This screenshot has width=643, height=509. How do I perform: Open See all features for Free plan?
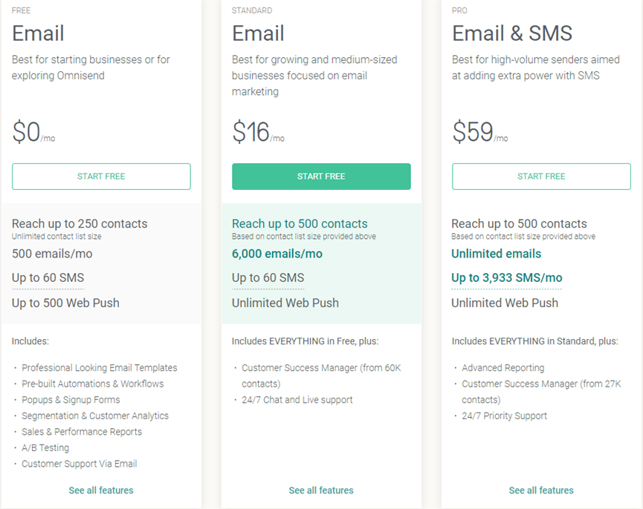coord(101,490)
